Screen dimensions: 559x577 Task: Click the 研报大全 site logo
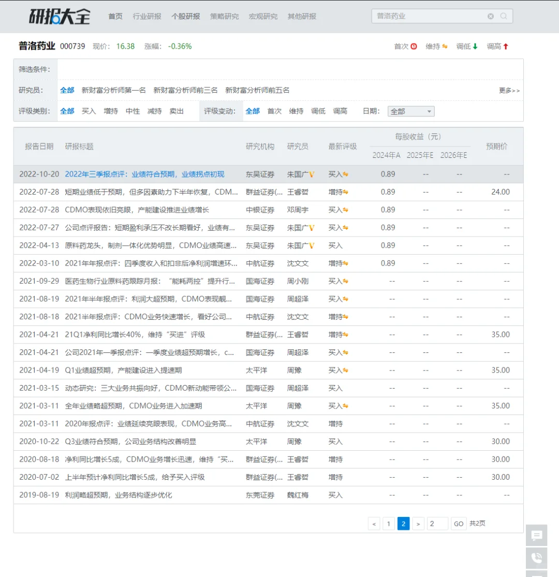[x=60, y=17]
